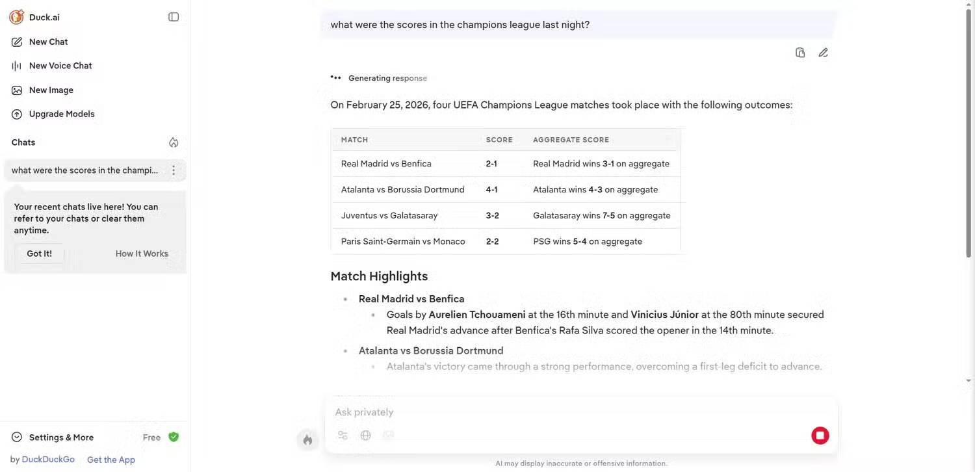This screenshot has height=472, width=975.
Task: Click the web search globe icon
Action: click(x=366, y=436)
